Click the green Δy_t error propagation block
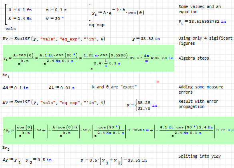 tap(118, 130)
